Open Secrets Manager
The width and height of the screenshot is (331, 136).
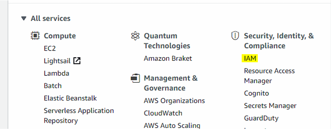click(x=270, y=106)
